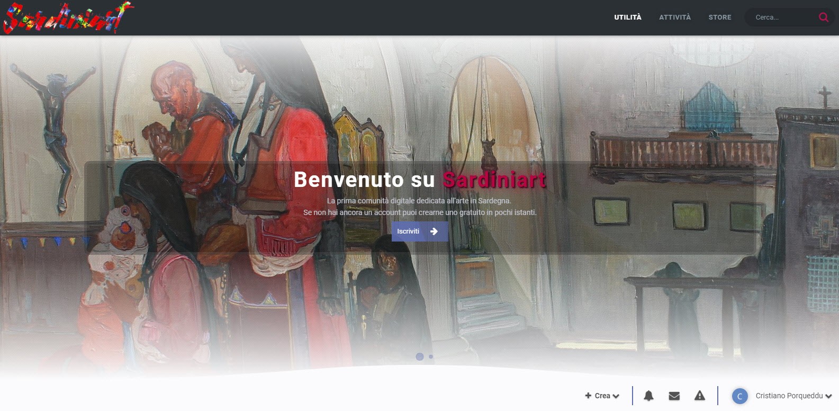The width and height of the screenshot is (839, 411).
Task: Open the ATTIVITÀ menu
Action: (675, 17)
